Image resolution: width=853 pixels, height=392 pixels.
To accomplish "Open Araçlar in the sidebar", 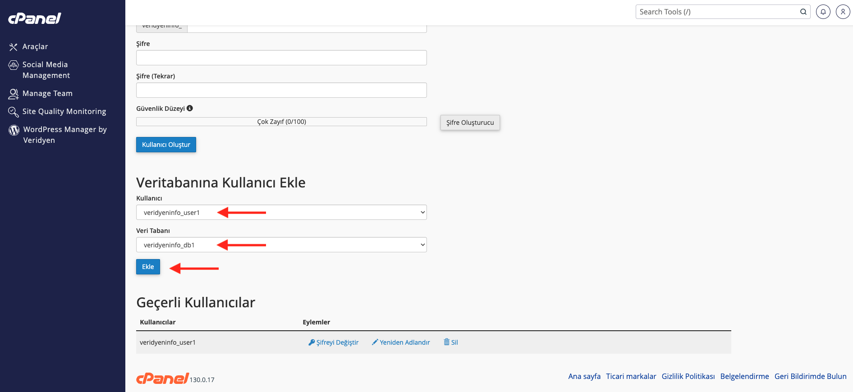I will [35, 46].
